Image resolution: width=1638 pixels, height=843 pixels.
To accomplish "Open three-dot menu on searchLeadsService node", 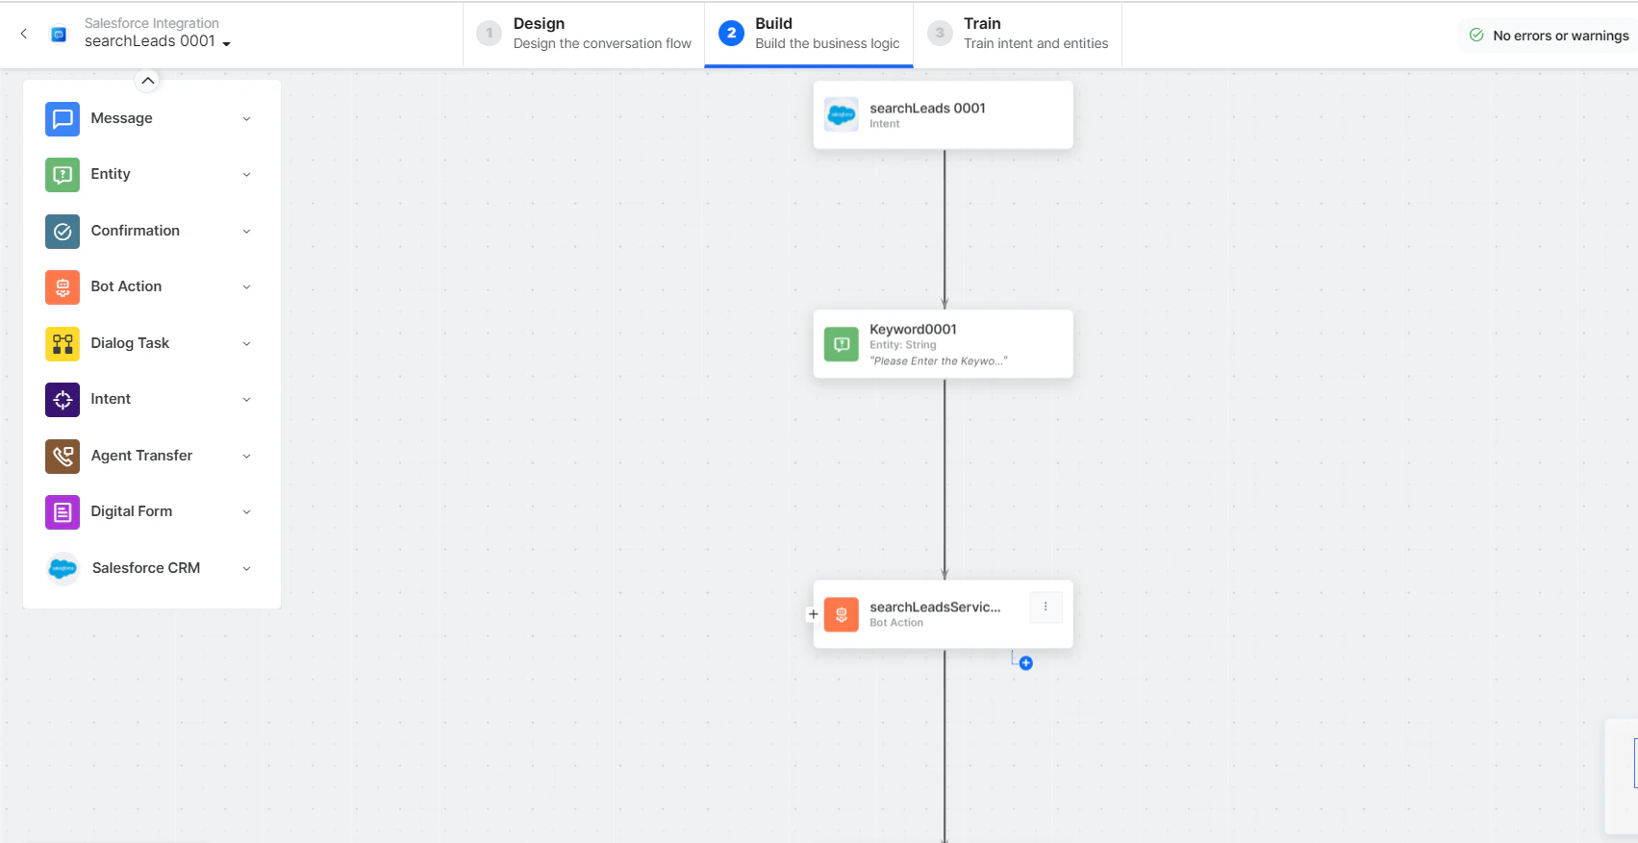I will tap(1046, 607).
